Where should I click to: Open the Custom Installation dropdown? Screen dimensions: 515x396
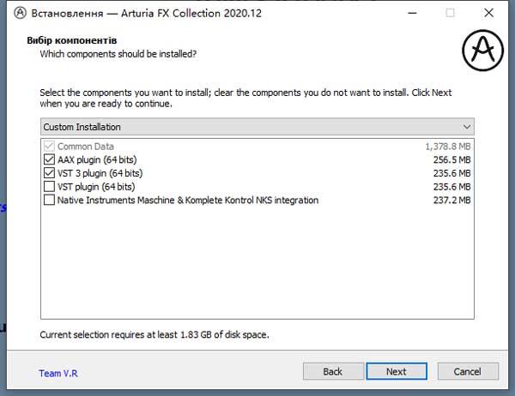point(257,127)
